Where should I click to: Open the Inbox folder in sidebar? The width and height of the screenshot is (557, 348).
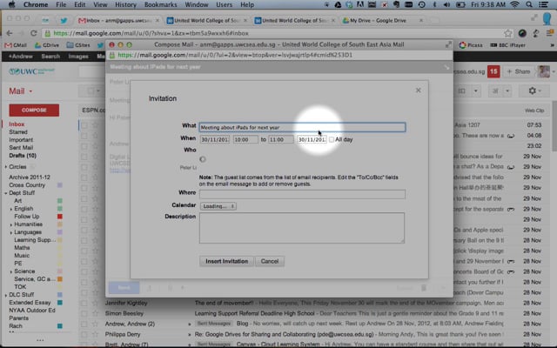click(x=17, y=124)
